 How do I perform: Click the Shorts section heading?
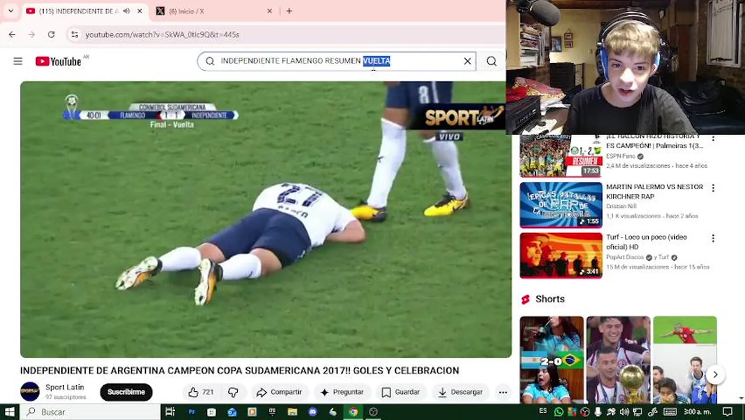click(550, 299)
